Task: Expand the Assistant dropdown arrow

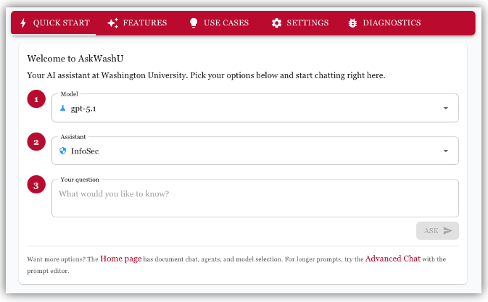Action: point(445,151)
